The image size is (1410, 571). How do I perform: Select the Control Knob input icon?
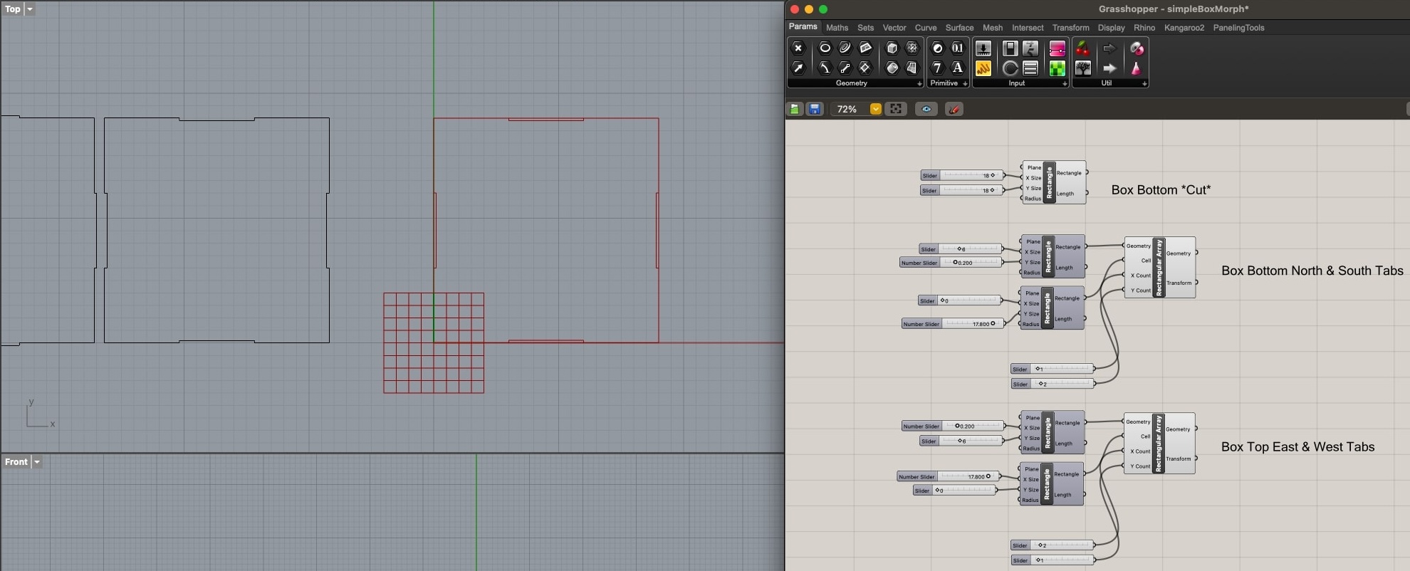point(1010,68)
